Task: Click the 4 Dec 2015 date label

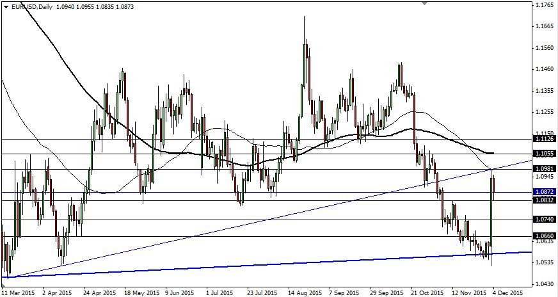Action: pos(506,292)
